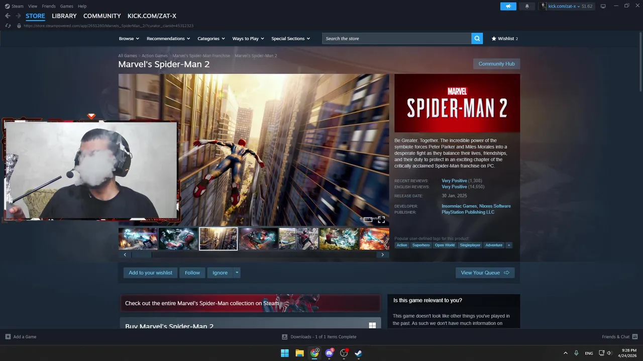643x361 pixels.
Task: Open PlayStation Publishing LLC link
Action: point(468,212)
